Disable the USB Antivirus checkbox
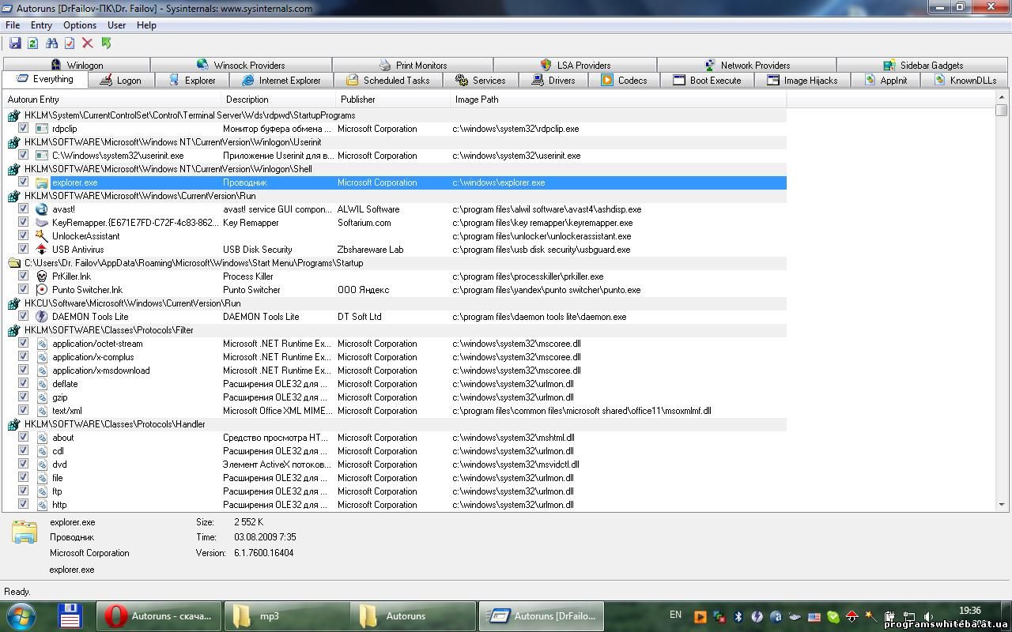 pyautogui.click(x=23, y=249)
